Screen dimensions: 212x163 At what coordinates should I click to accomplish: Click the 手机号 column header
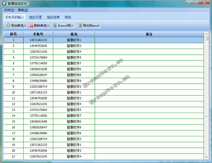coord(38,34)
